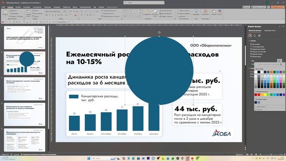The height and width of the screenshot is (161, 286).
Task: Select slide 3 thumbnail
Action: pos(25,89)
